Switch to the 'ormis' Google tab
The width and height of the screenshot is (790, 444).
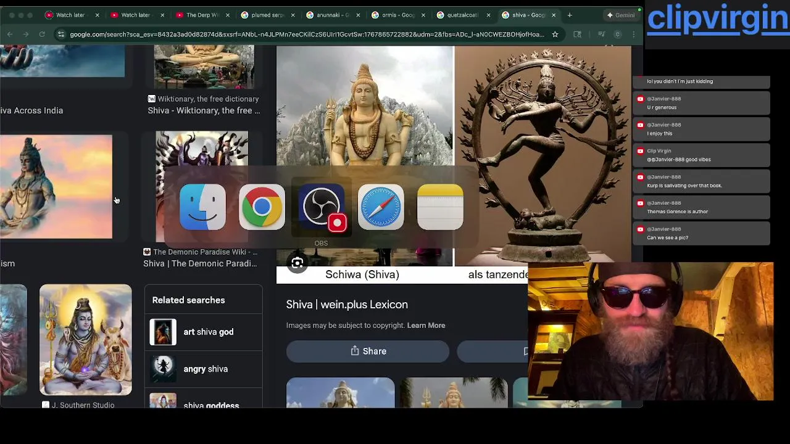click(x=397, y=15)
